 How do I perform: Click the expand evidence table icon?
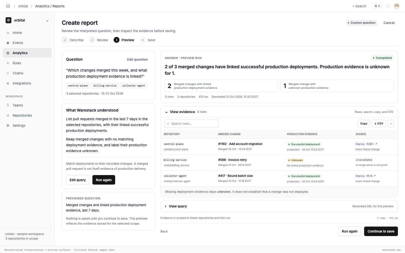(391, 123)
